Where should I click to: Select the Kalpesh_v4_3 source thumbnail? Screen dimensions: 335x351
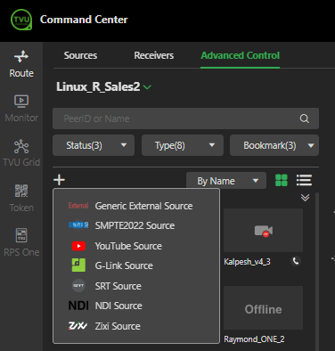click(263, 231)
